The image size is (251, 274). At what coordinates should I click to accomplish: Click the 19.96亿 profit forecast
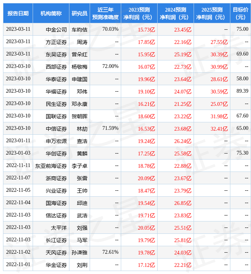pyautogui.click(x=146, y=79)
